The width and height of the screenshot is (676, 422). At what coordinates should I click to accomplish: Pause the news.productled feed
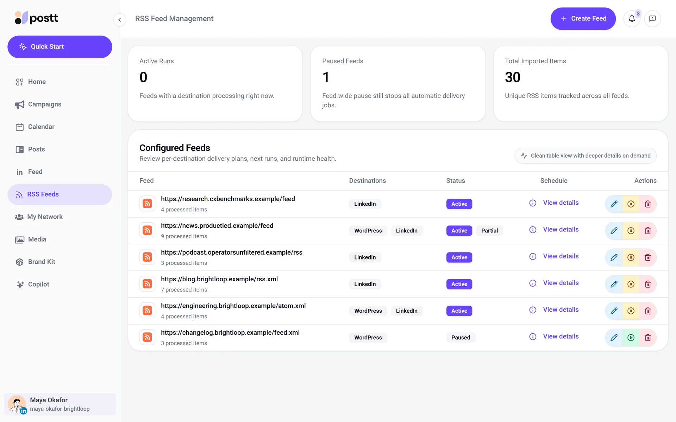click(x=631, y=231)
